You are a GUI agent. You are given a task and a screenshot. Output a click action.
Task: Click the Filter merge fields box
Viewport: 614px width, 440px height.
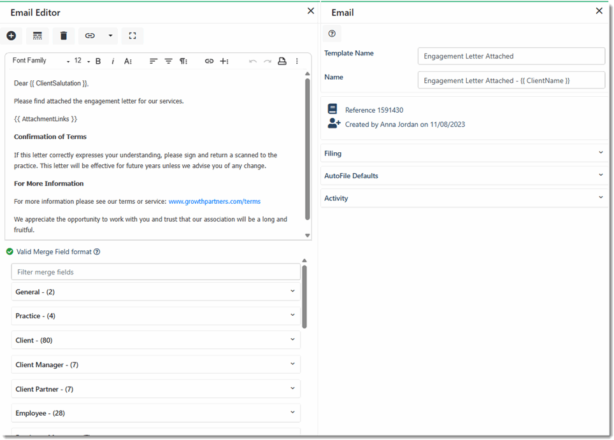point(156,272)
